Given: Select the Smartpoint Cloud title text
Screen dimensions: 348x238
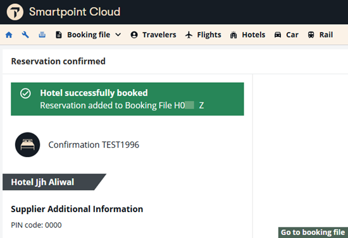Looking at the screenshot, I should [75, 12].
